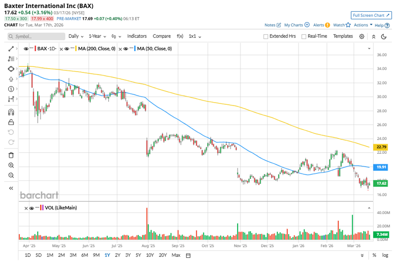Select the Max range tab
Viewport: 394px width, 263px height.
point(176,255)
